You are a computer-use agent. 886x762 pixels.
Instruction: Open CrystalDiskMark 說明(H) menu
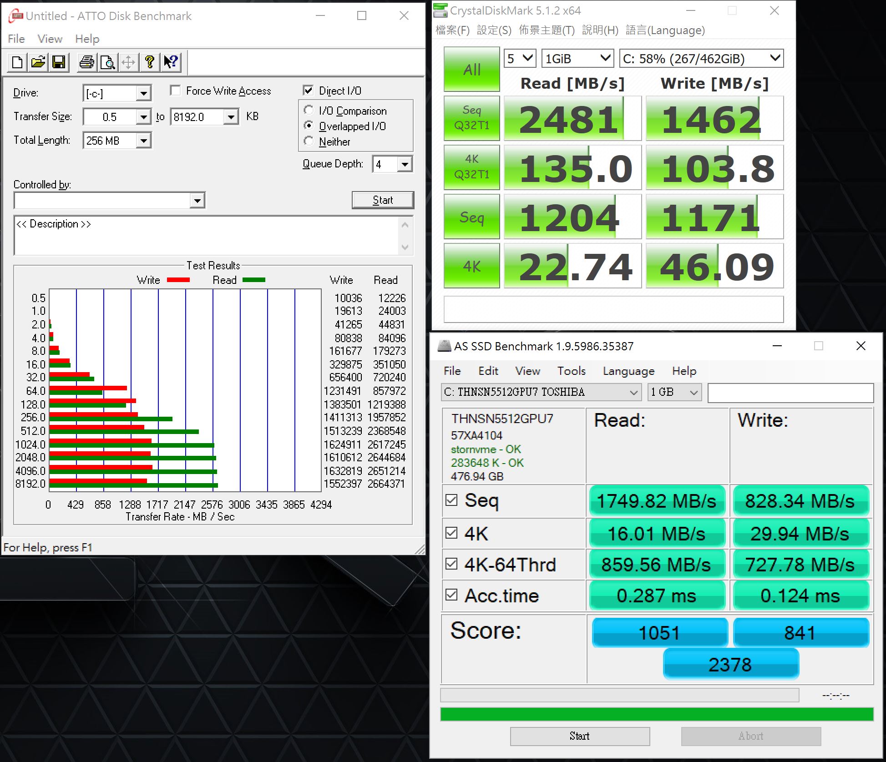coord(600,30)
